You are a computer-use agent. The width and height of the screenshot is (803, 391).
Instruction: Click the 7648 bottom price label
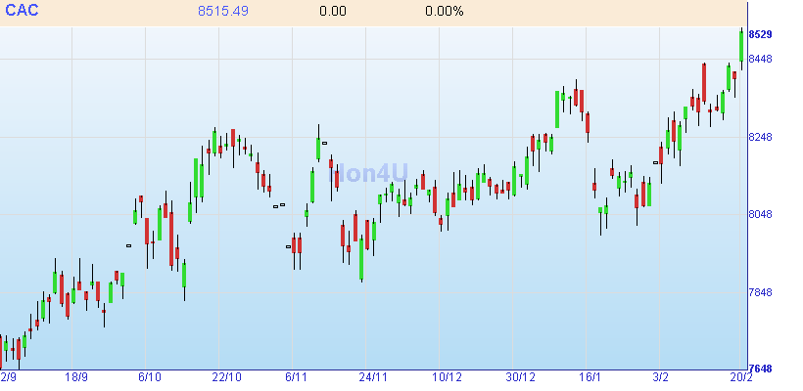point(760,369)
